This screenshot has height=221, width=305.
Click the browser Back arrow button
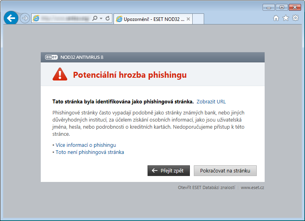(11, 18)
